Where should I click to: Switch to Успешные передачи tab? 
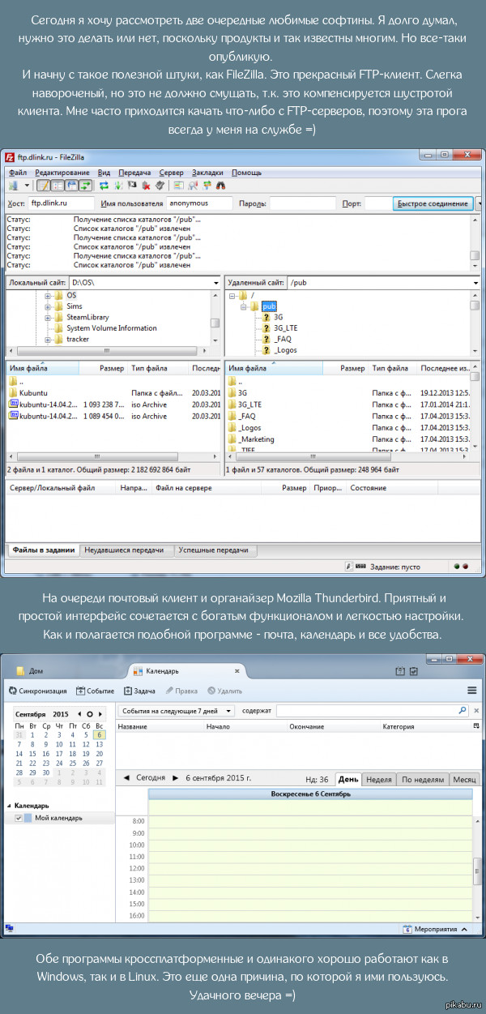point(215,550)
